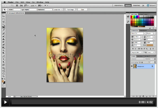Image resolution: width=158 pixels, height=108 pixels.
Task: Select the Blur tool
Action: [x=4, y=50]
